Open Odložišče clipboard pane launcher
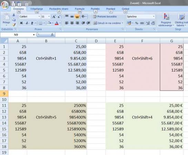This screenshot has height=155, width=188. click(16, 29)
